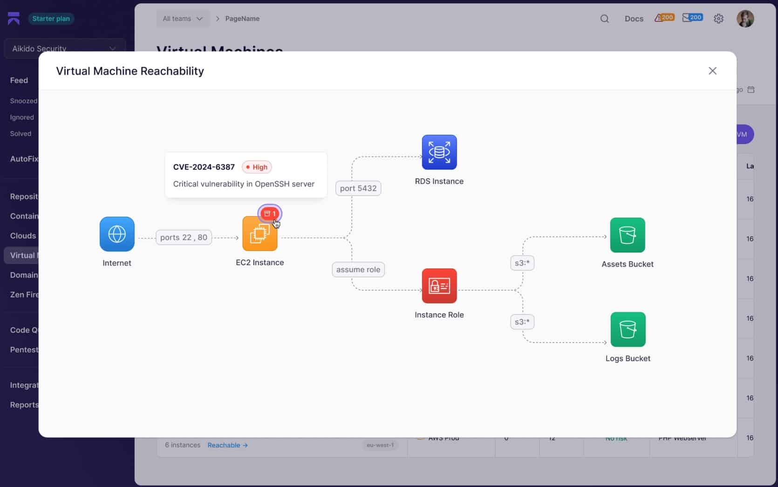This screenshot has width=778, height=487.
Task: Open Code Quality in the sidebar
Action: 24,330
